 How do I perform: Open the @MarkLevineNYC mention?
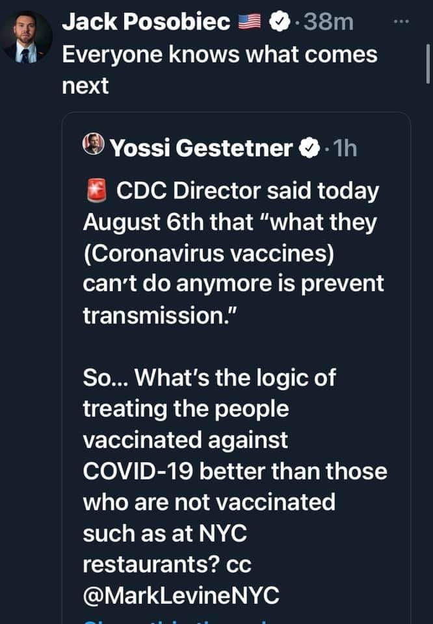[181, 595]
